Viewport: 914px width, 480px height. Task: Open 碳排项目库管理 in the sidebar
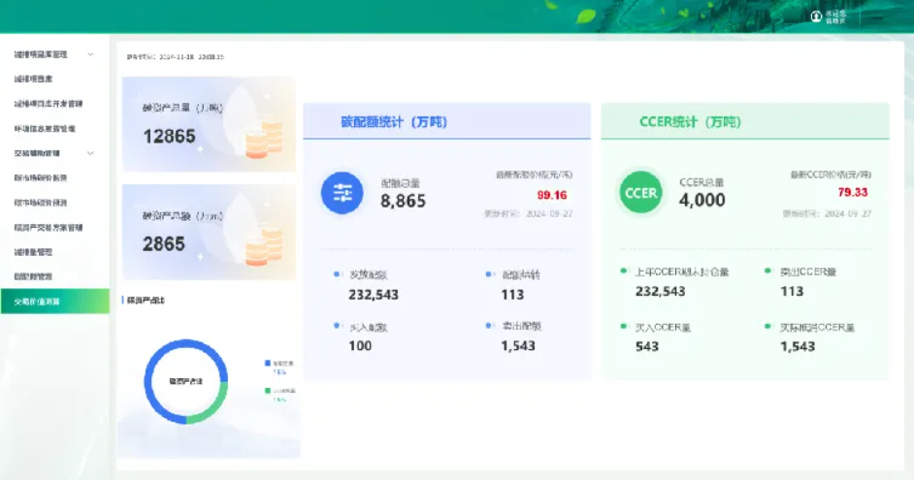[x=41, y=54]
